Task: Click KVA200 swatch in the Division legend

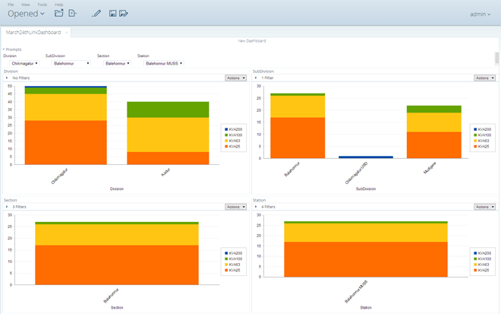Action: click(226, 129)
